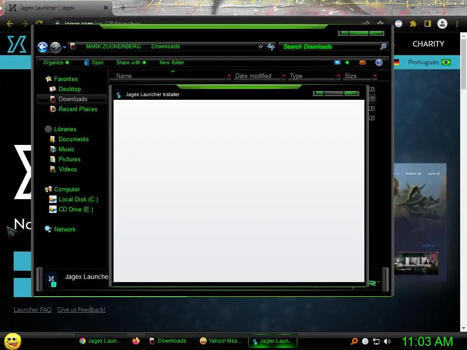Open the Chrome profile avatar
467x350 pixels.
tap(442, 24)
